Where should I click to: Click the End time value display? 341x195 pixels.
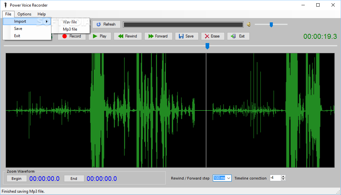click(x=102, y=179)
